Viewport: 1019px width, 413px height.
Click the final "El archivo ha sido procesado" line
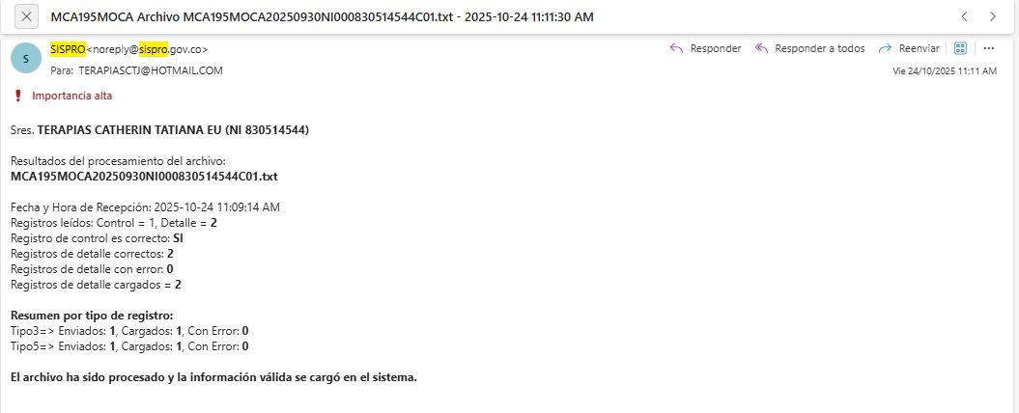click(213, 376)
